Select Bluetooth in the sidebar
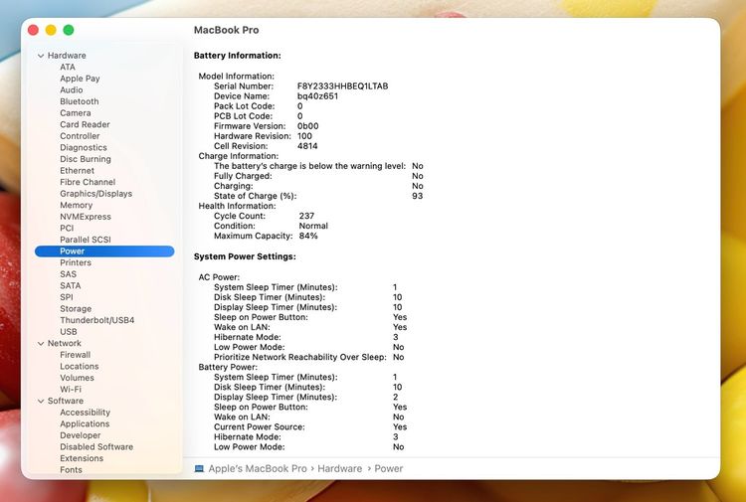746x502 pixels. (x=80, y=101)
